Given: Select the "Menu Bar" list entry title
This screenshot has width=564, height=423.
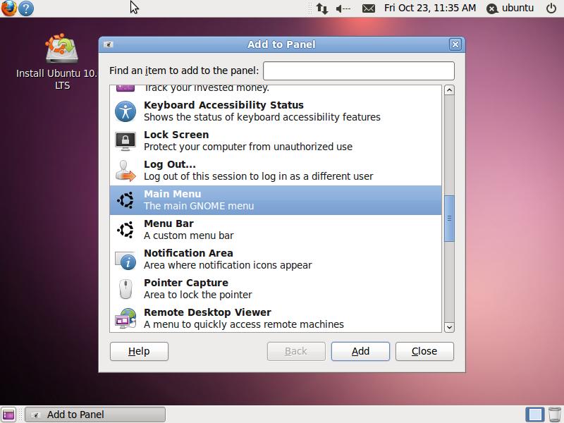Looking at the screenshot, I should [x=168, y=223].
